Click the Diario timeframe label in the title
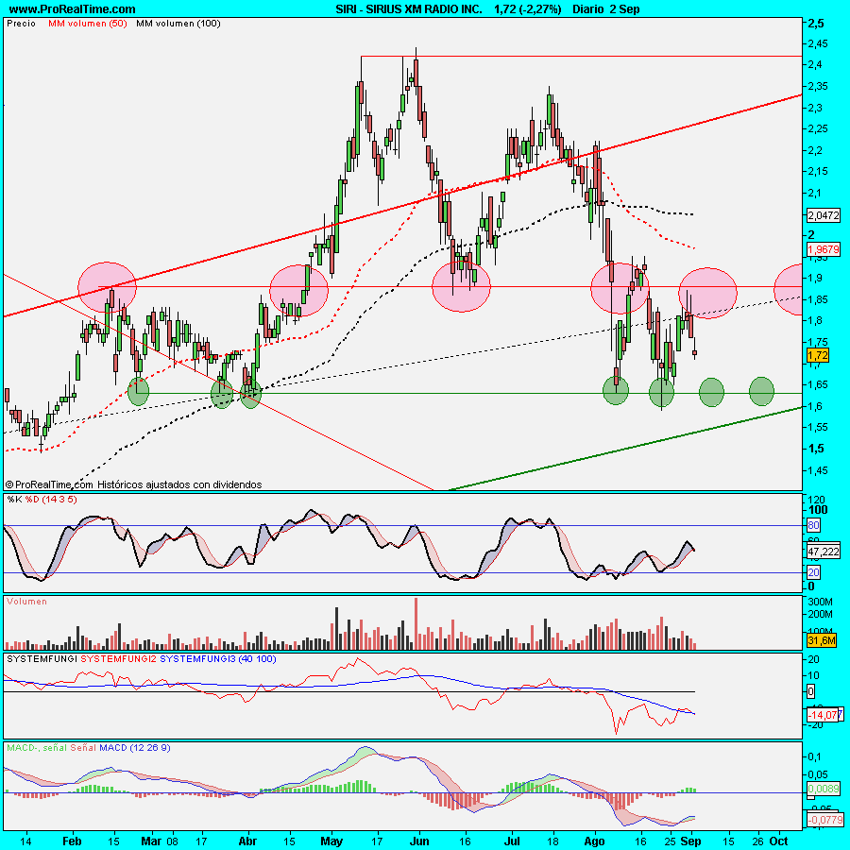This screenshot has width=850, height=850. pyautogui.click(x=588, y=9)
